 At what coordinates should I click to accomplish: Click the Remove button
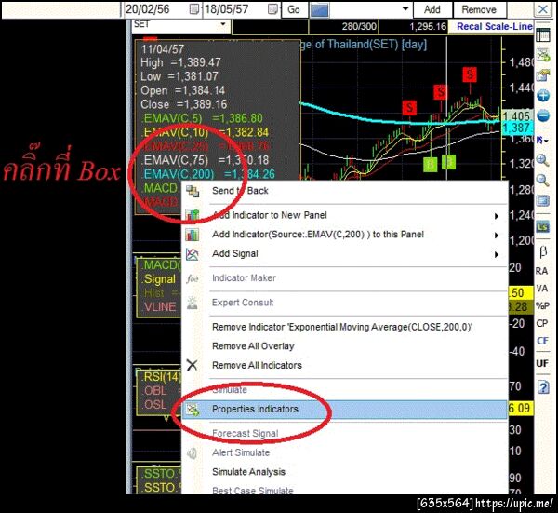coord(479,9)
